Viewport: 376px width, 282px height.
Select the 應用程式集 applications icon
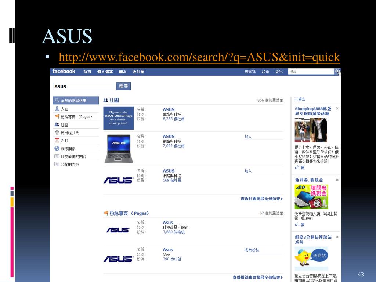[x=57, y=132]
